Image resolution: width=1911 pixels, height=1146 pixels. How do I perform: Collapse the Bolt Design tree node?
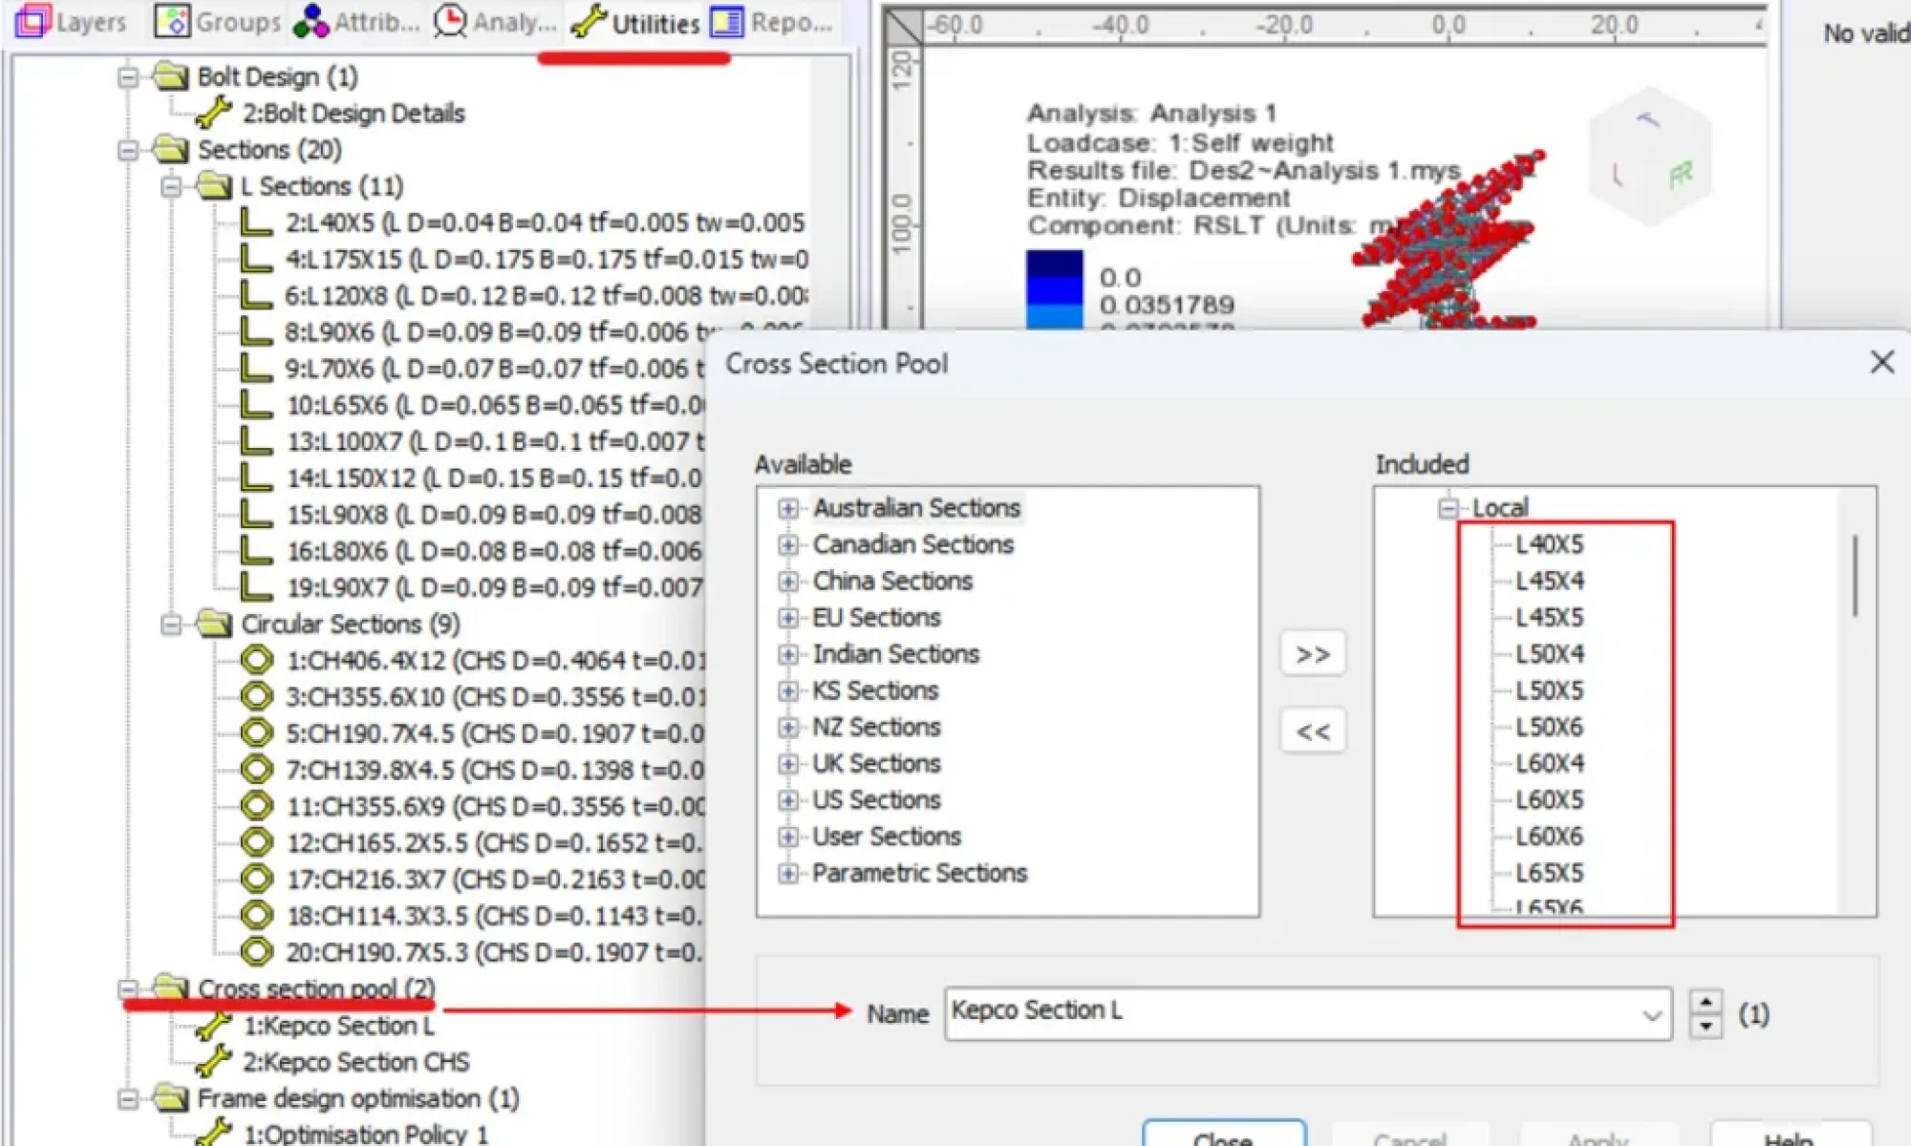pyautogui.click(x=129, y=77)
